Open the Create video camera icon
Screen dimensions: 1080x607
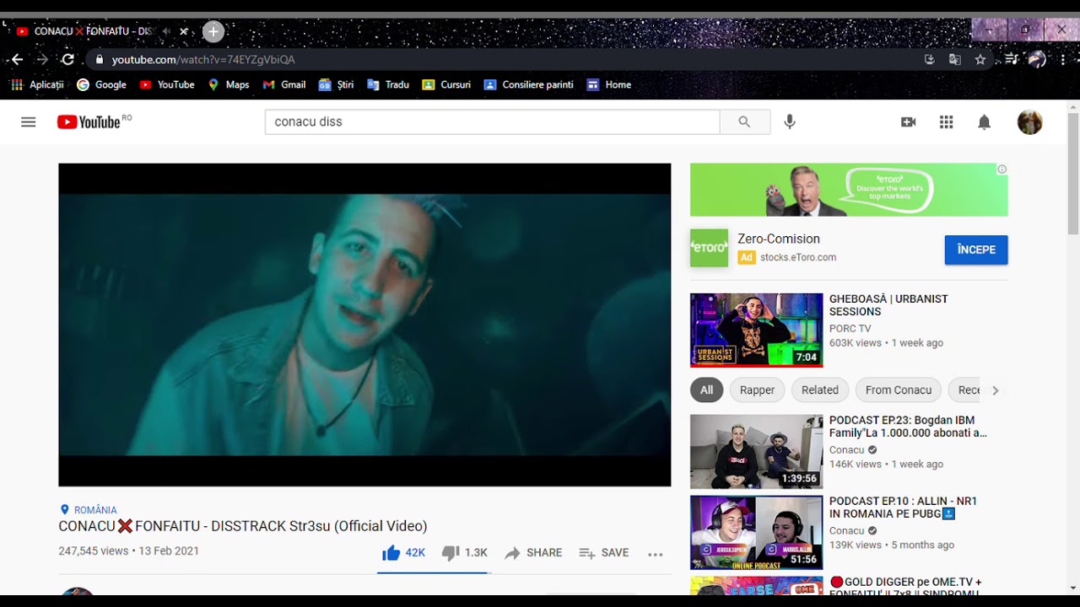click(x=909, y=122)
